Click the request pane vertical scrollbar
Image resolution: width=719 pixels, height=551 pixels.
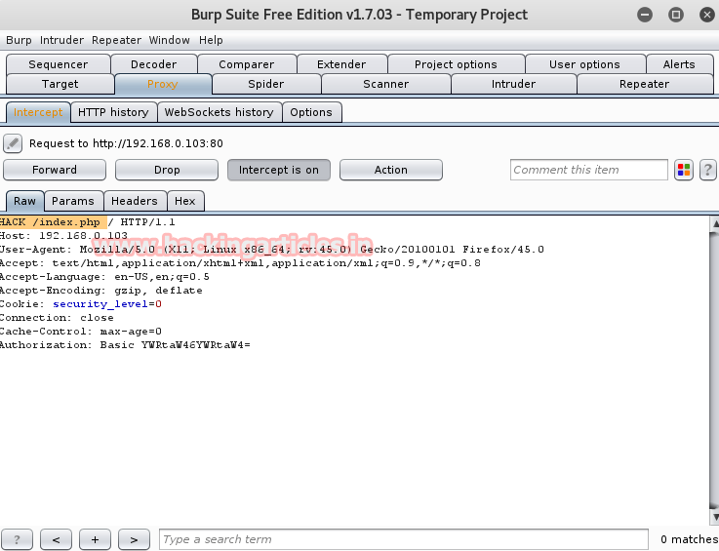click(x=714, y=370)
